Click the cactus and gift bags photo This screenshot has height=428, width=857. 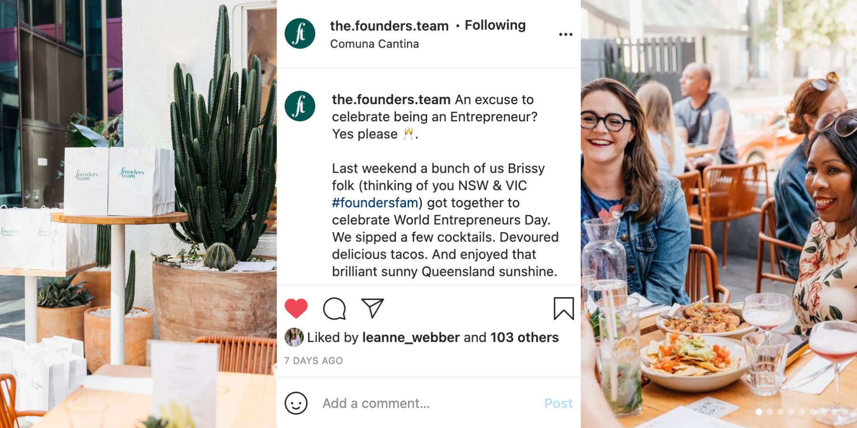tap(138, 214)
